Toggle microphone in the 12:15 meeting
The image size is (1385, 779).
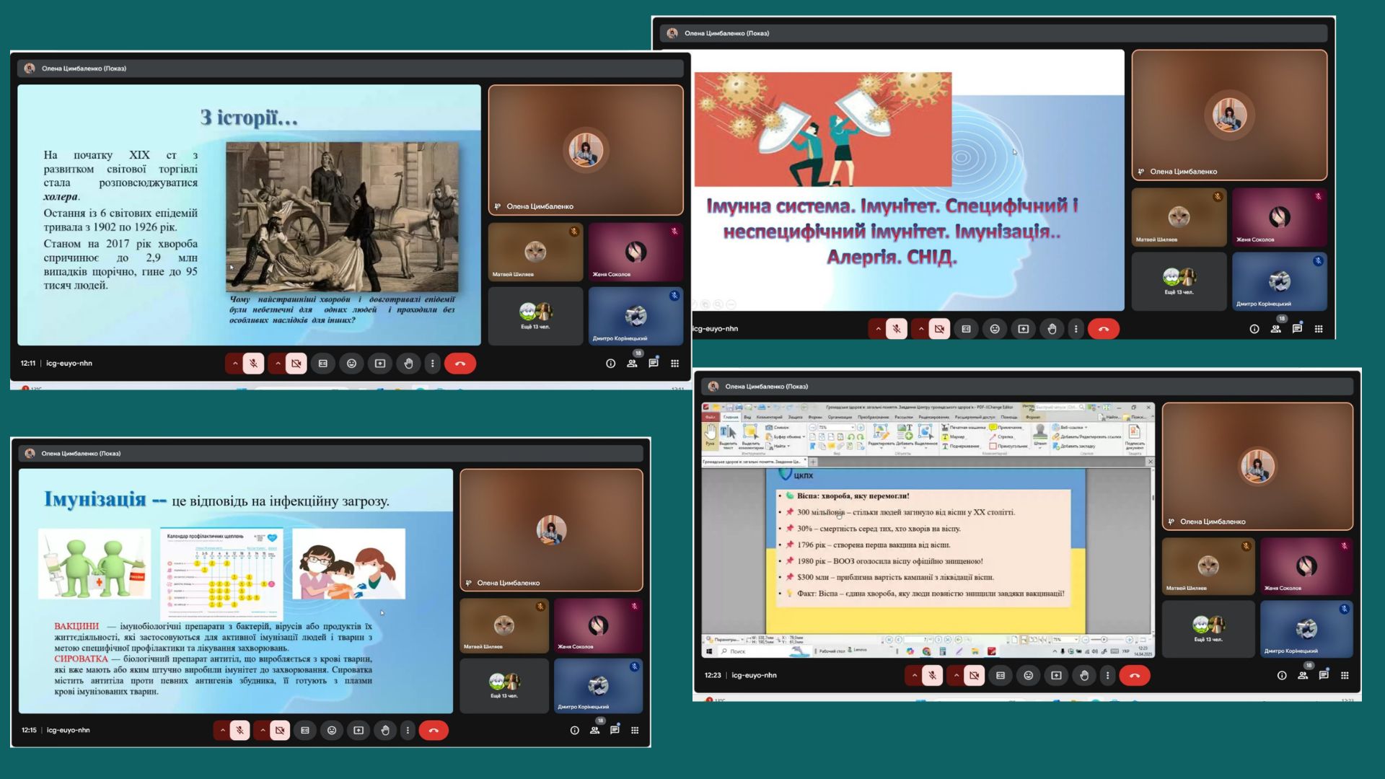[239, 731]
